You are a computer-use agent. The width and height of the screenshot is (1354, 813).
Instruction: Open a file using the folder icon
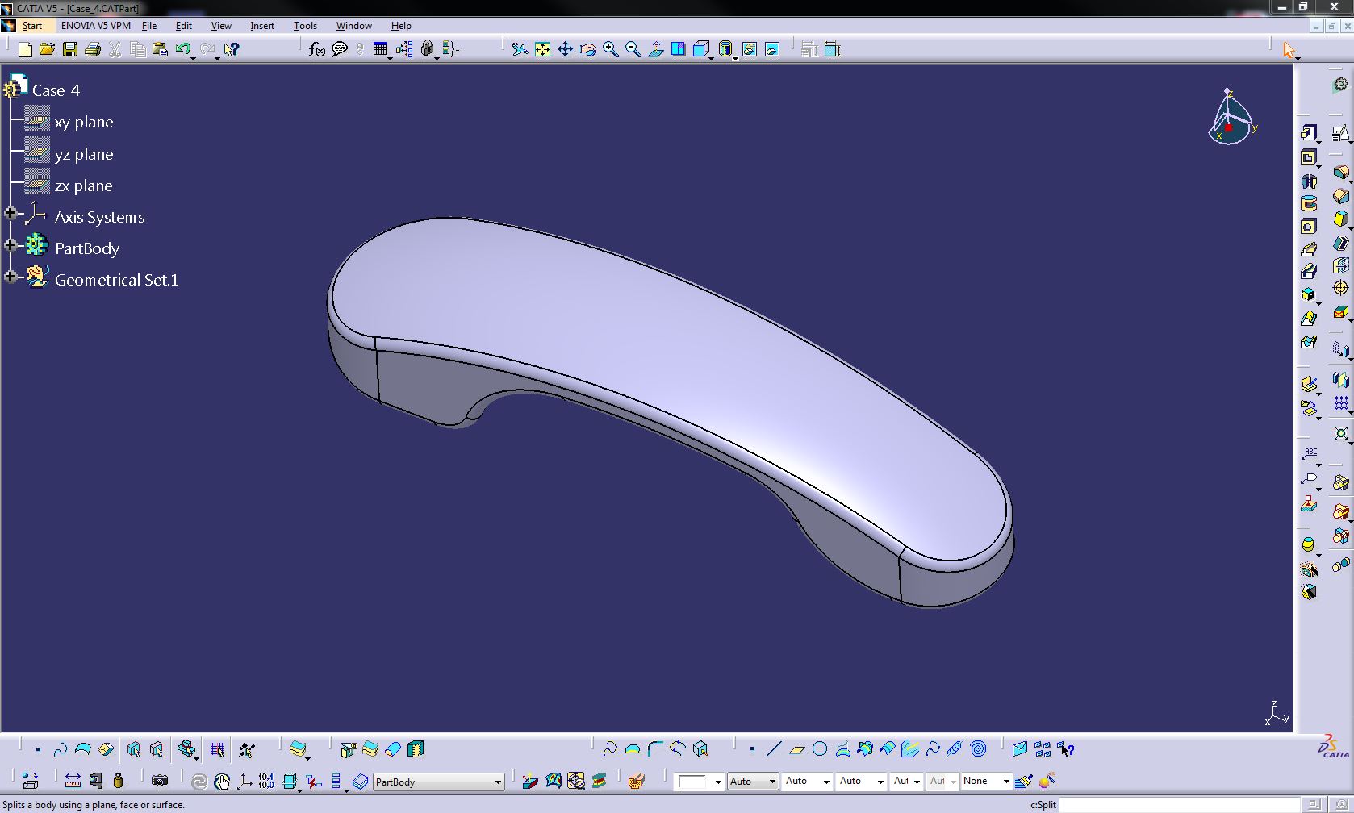[x=48, y=50]
